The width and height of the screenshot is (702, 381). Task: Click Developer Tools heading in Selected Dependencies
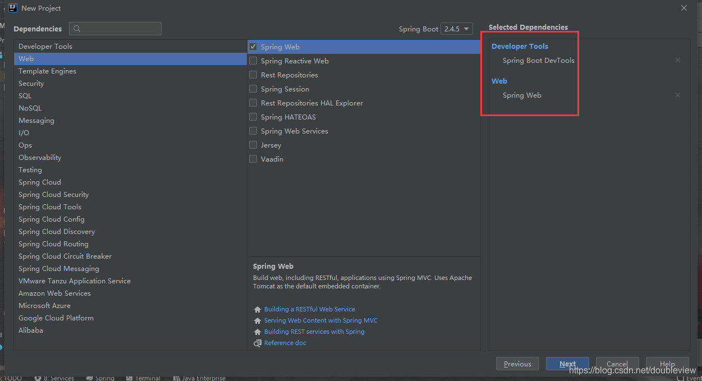520,46
